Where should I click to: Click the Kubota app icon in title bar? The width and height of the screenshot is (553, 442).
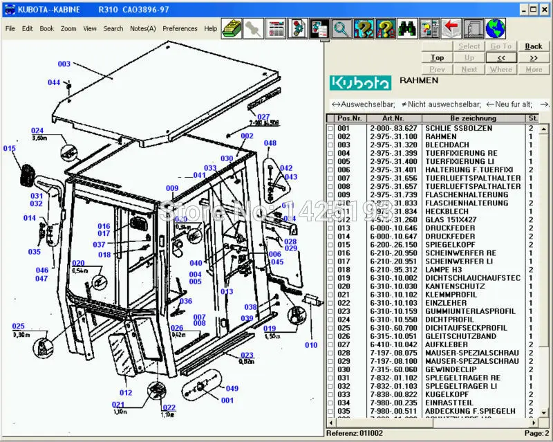(10, 10)
